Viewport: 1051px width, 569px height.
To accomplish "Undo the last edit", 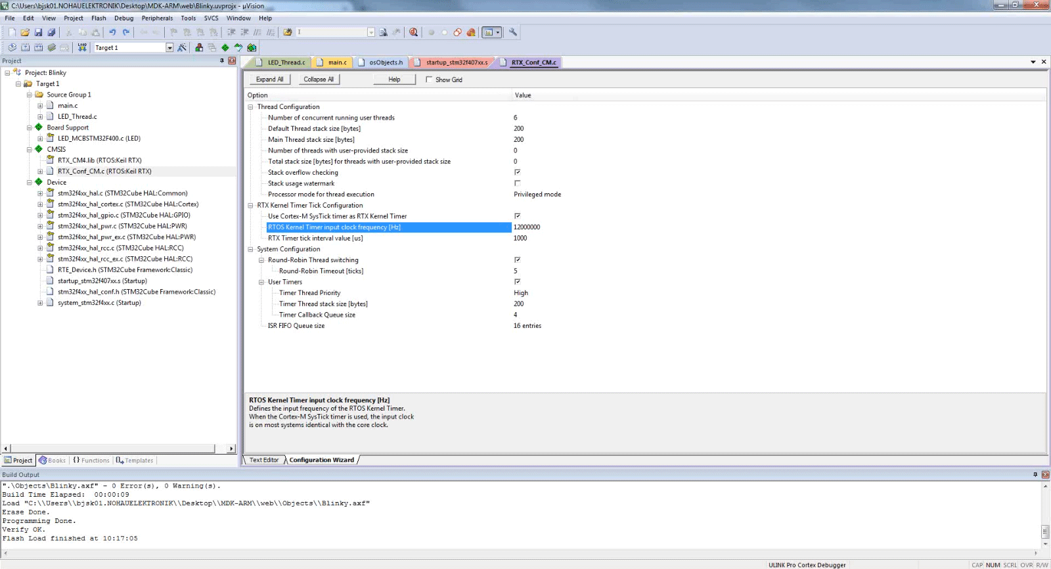I will [x=112, y=32].
